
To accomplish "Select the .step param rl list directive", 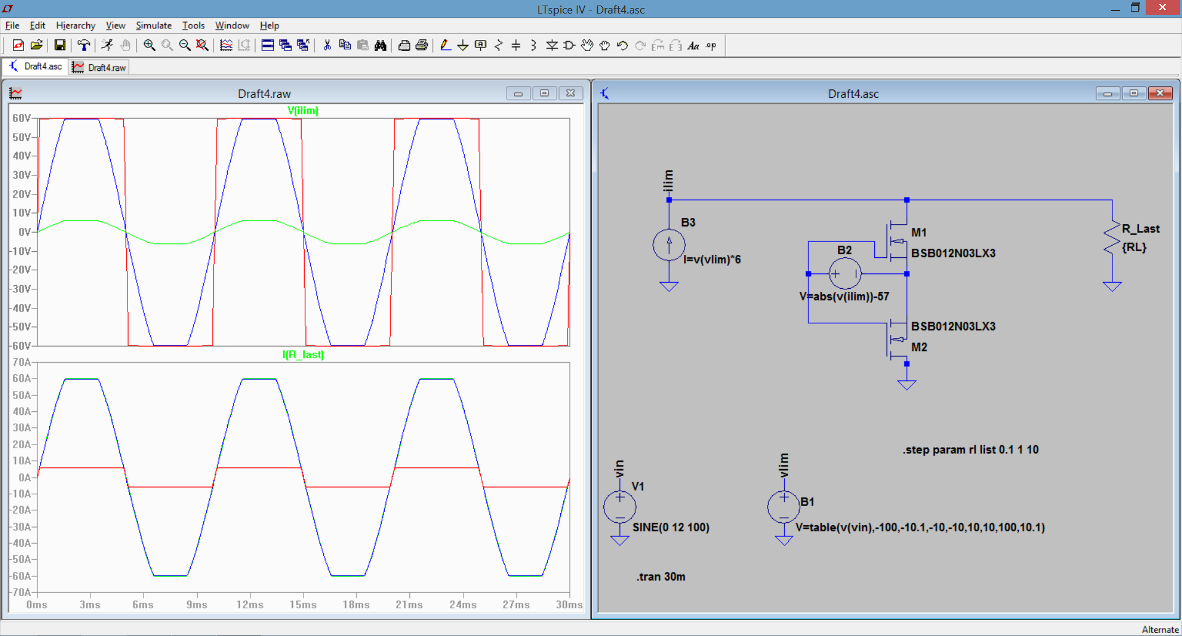I will [x=971, y=449].
